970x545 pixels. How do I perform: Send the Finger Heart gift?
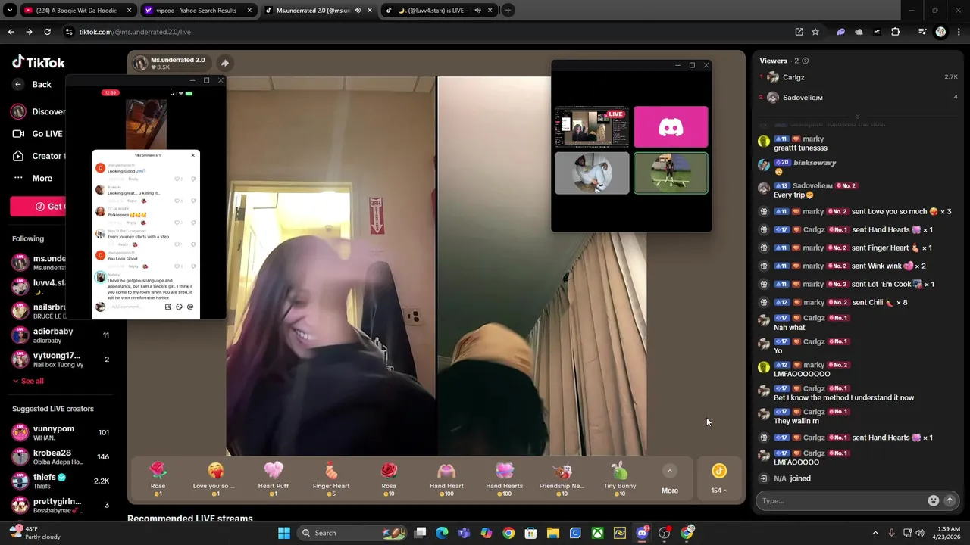[x=331, y=479]
